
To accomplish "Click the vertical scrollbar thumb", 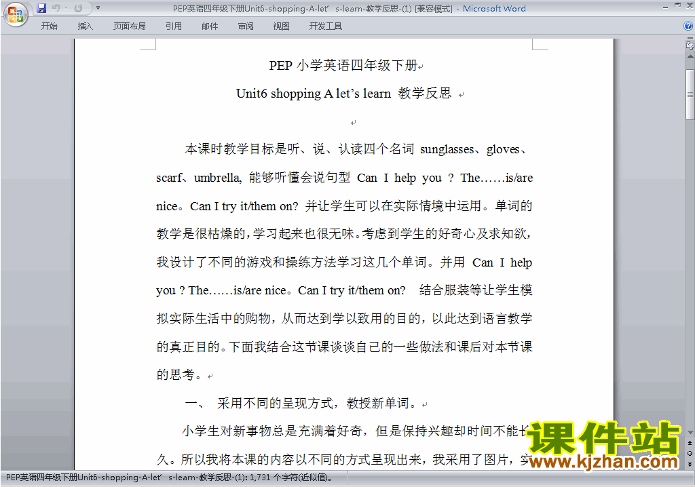I will [690, 94].
